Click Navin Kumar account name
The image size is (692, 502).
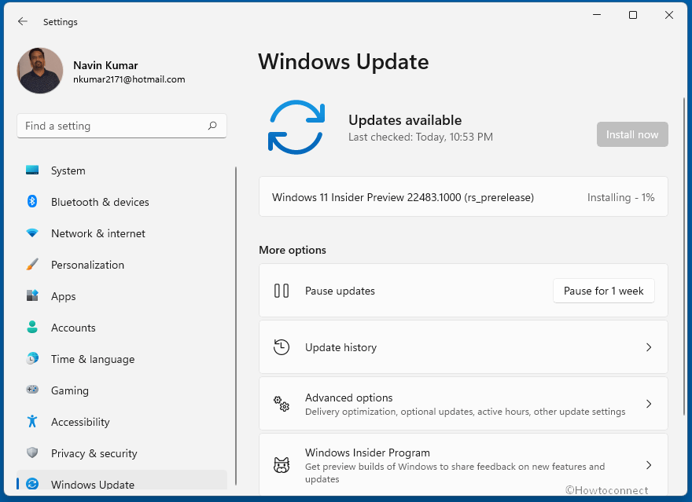[105, 65]
